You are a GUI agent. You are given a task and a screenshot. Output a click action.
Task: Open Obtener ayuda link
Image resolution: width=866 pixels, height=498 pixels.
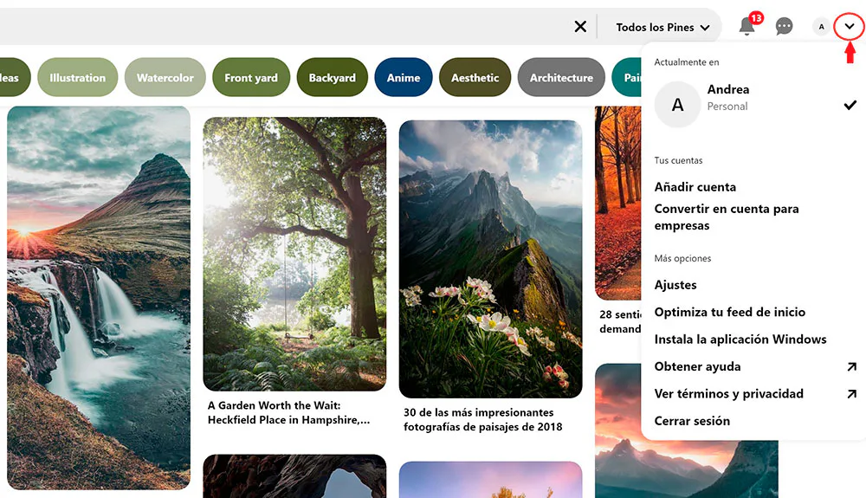697,366
